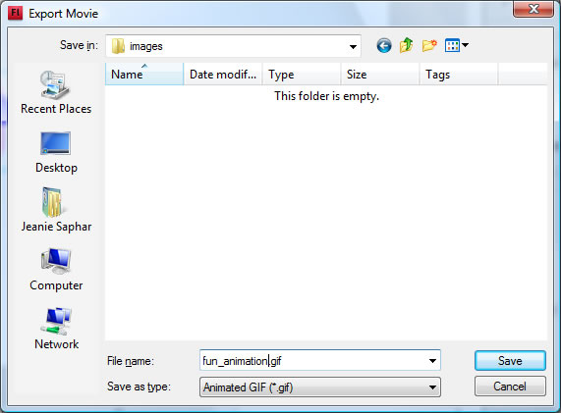Select the Computer location icon
This screenshot has width=561, height=413.
click(x=56, y=270)
